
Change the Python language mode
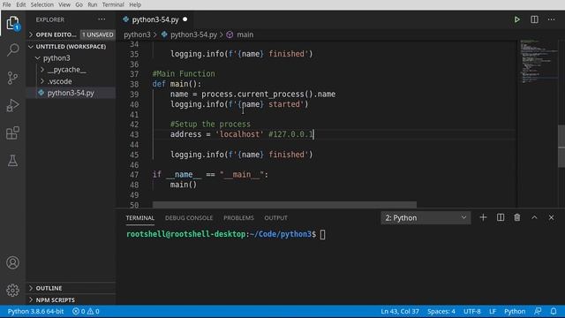coord(515,311)
